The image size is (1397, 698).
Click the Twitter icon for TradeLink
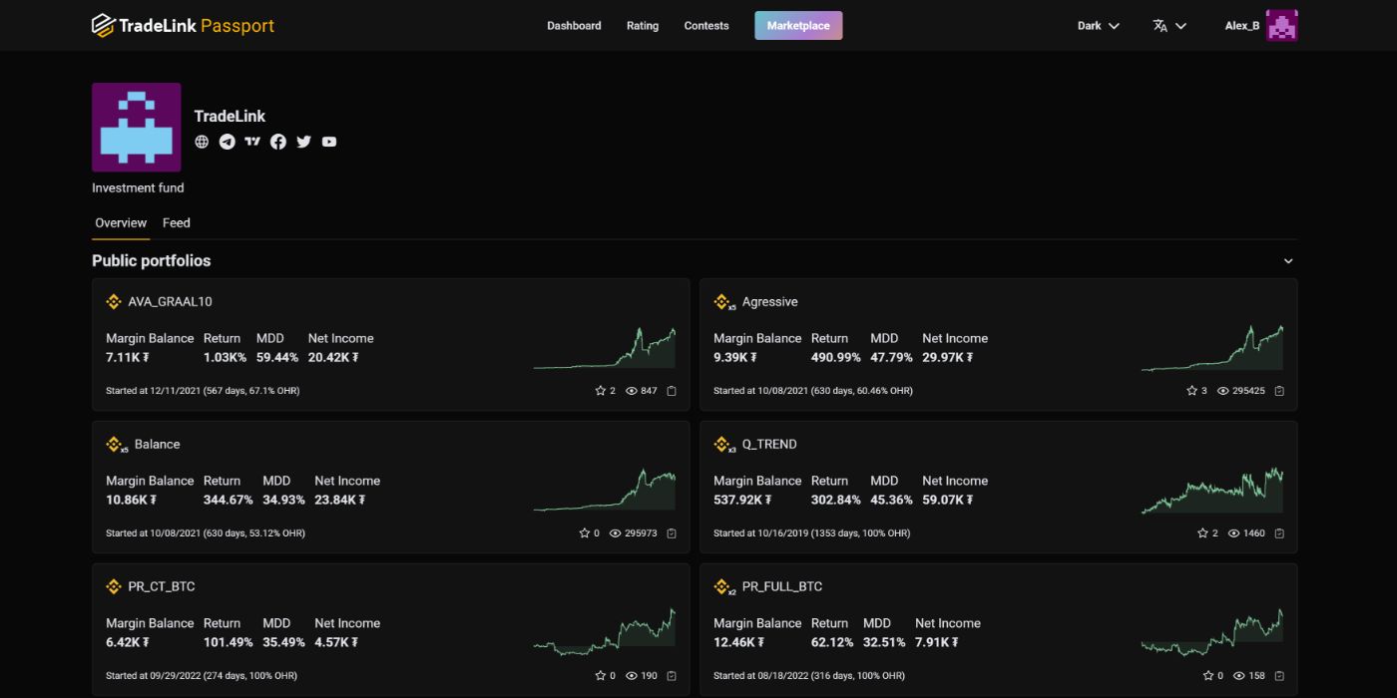303,141
